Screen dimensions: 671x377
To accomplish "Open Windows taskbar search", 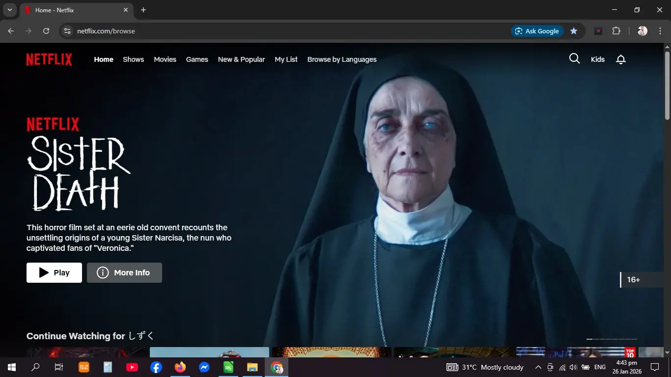I will click(35, 367).
